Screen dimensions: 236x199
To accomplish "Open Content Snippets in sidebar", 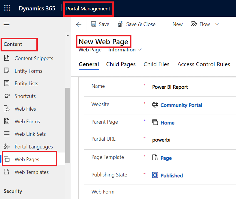I will tap(34, 58).
